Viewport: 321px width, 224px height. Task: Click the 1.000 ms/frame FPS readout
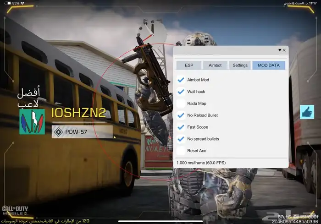201,163
